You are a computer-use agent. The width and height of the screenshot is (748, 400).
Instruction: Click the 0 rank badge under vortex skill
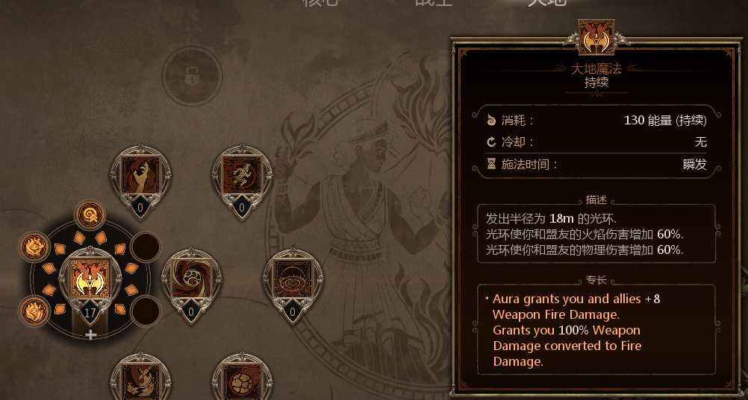pyautogui.click(x=191, y=313)
